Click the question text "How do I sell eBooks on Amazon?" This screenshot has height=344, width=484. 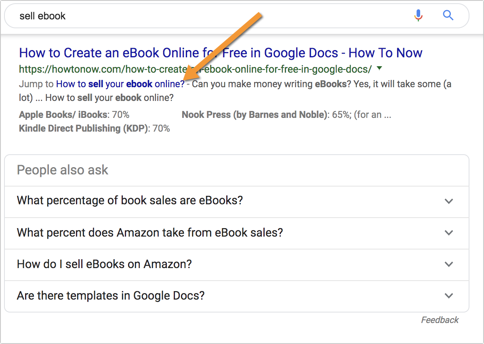pos(104,264)
